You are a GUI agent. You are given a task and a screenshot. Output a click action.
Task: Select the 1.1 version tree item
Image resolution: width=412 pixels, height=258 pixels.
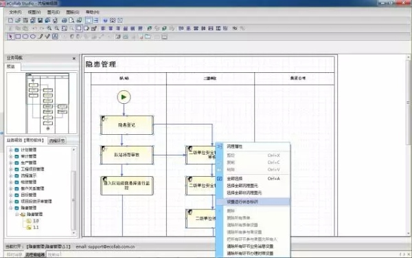[x=36, y=227]
